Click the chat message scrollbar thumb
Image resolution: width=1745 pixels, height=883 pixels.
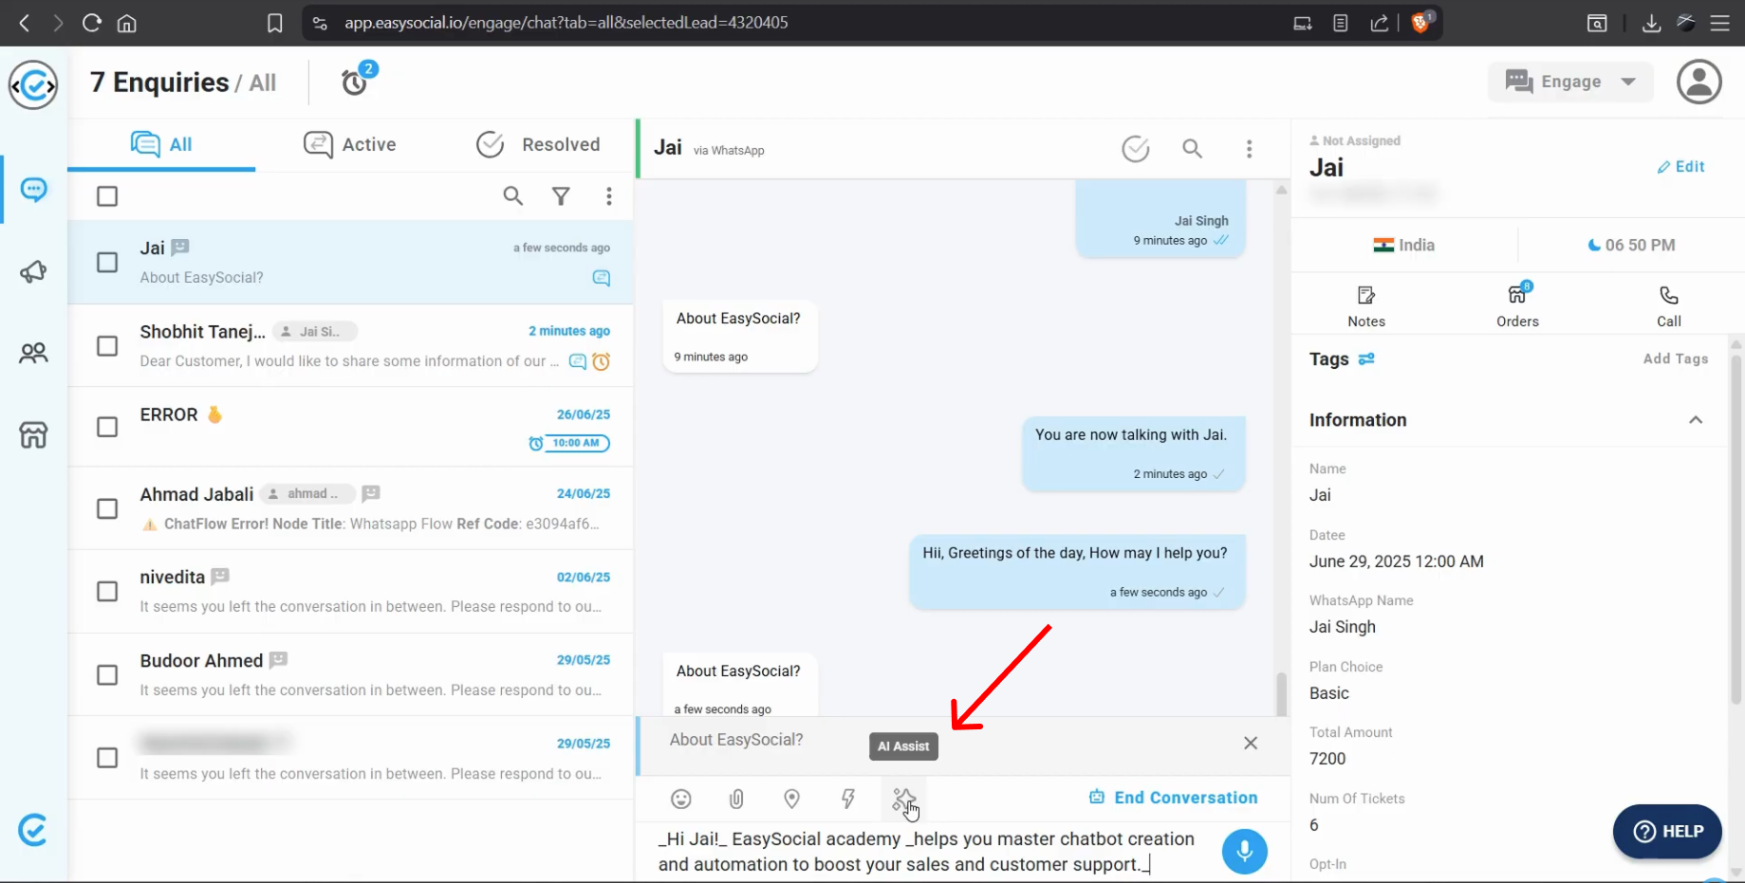pyautogui.click(x=1281, y=693)
